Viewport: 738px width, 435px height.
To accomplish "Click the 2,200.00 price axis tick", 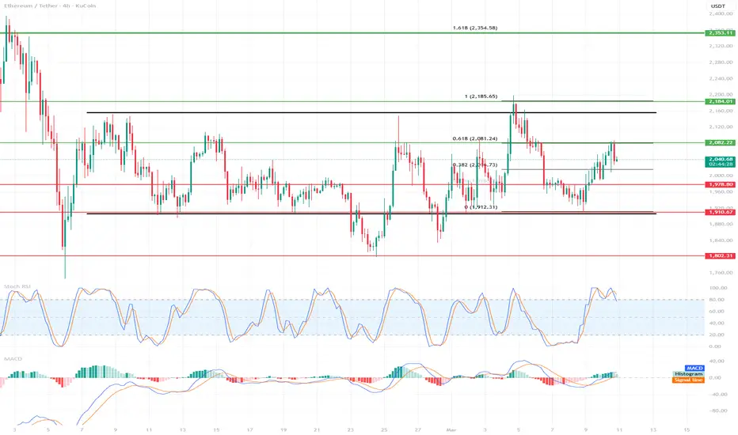I will point(721,95).
